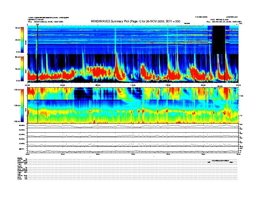Click the RAD2 color scale bar
This screenshot has width=257, height=198.
click(x=22, y=40)
